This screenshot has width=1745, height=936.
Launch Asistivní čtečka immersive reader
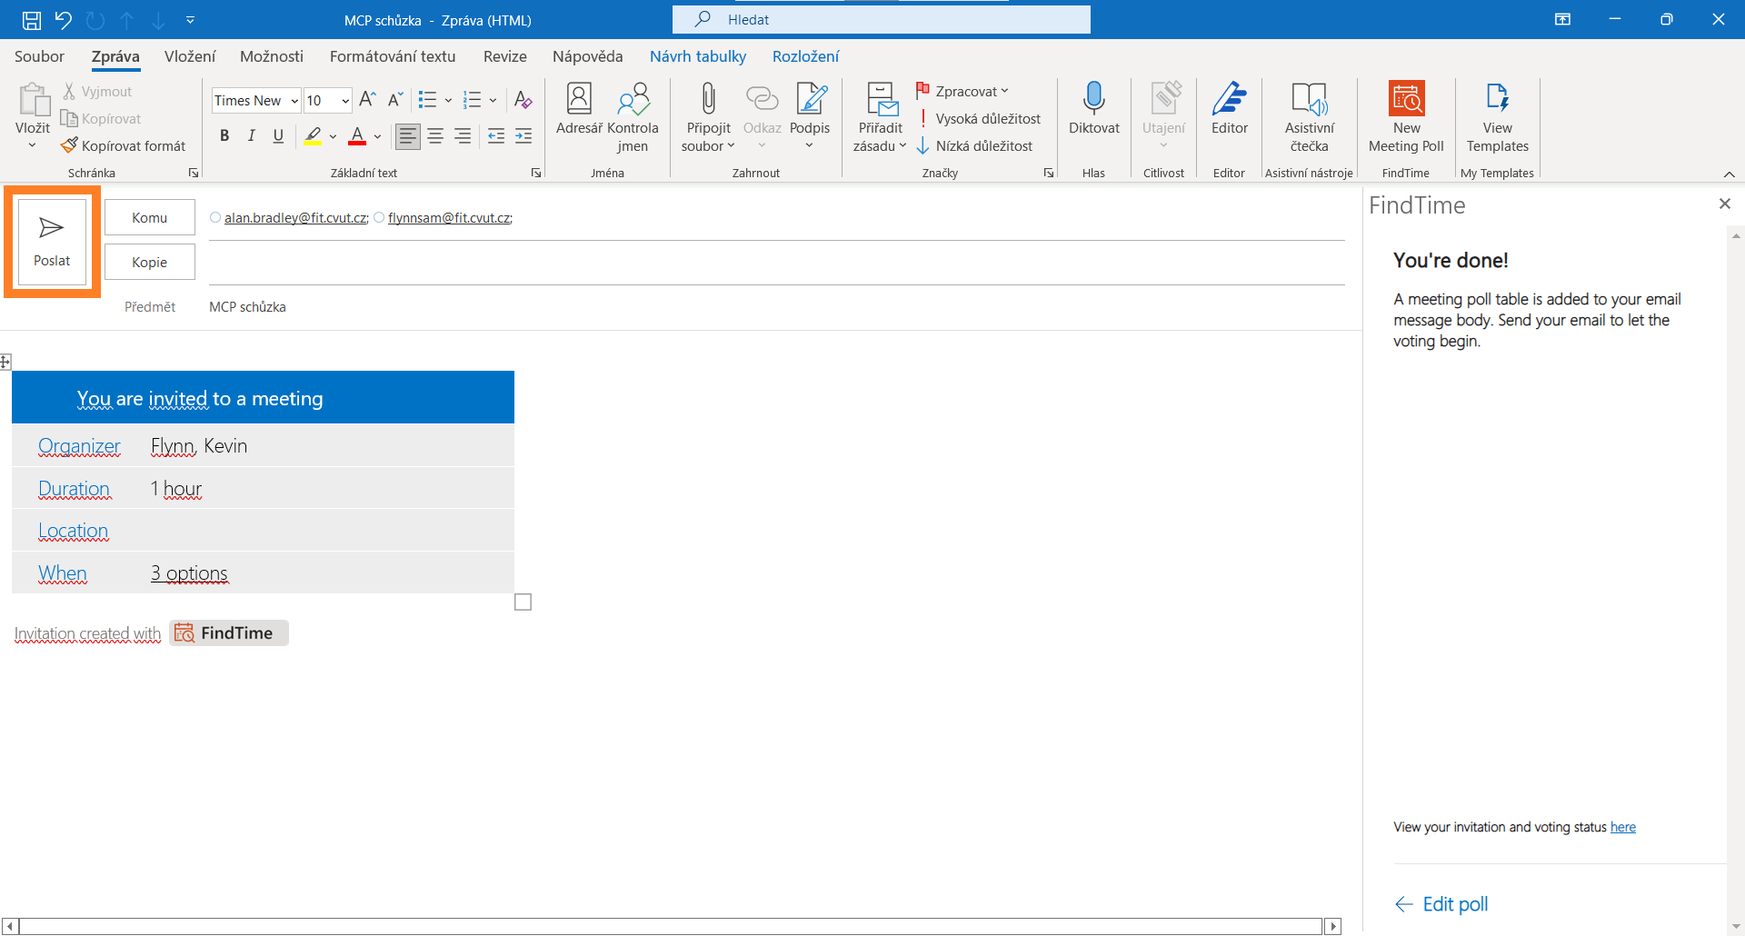(x=1309, y=117)
